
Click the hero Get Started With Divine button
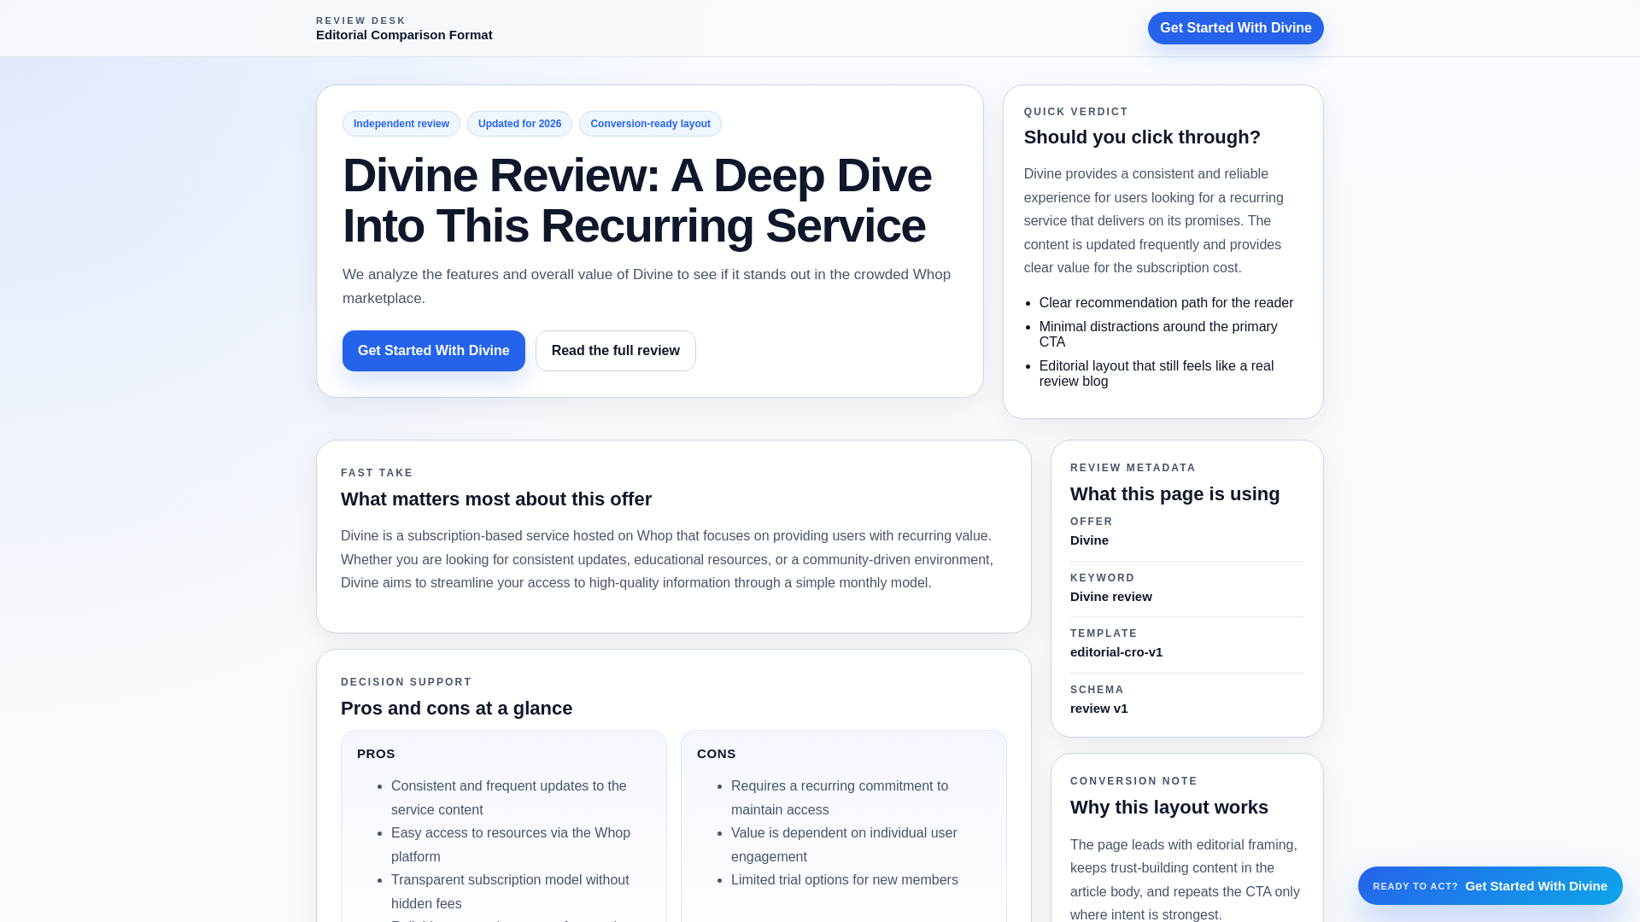point(434,351)
